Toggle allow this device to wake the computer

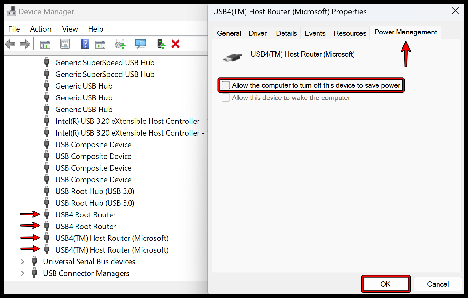(x=225, y=97)
